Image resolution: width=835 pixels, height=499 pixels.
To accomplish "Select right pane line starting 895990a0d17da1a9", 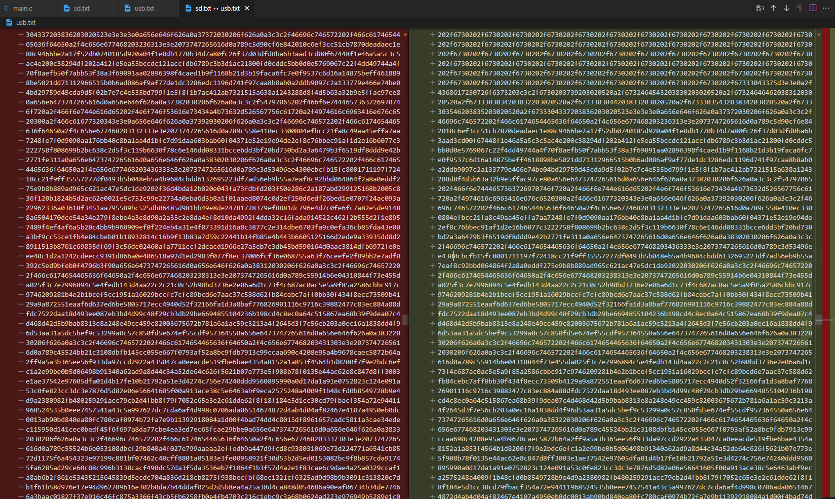I will [625, 468].
